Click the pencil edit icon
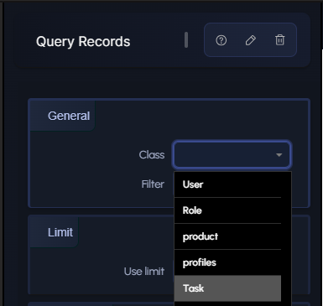This screenshot has width=323, height=306. coord(250,40)
